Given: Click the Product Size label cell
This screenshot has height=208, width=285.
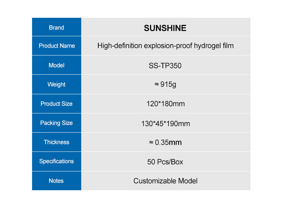Looking at the screenshot, I should coord(56,104).
